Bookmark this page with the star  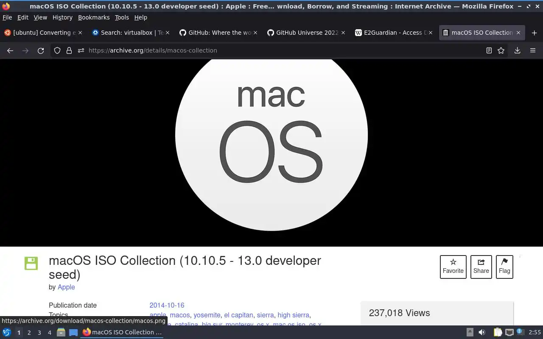pos(501,50)
